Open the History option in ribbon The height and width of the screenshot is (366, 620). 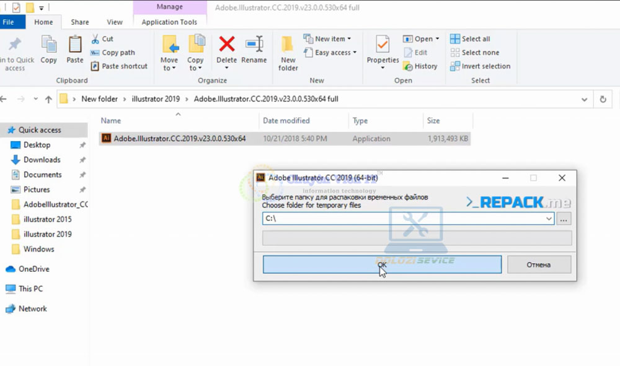click(x=420, y=66)
